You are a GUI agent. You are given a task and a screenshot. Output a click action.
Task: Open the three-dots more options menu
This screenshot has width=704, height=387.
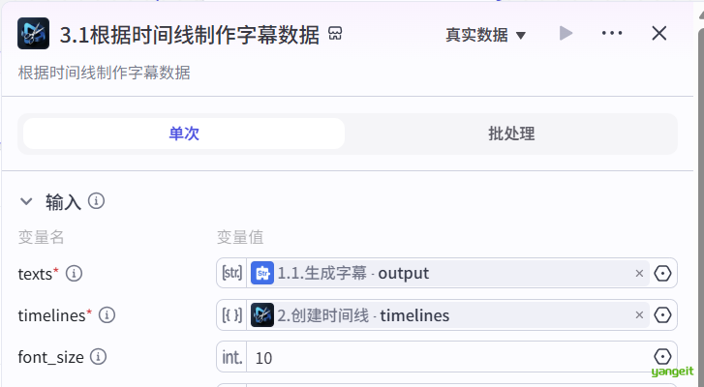(612, 34)
